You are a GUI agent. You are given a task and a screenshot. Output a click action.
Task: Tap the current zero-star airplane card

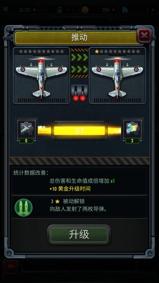[x=41, y=76]
